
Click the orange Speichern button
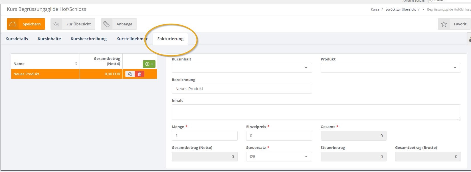(x=26, y=24)
